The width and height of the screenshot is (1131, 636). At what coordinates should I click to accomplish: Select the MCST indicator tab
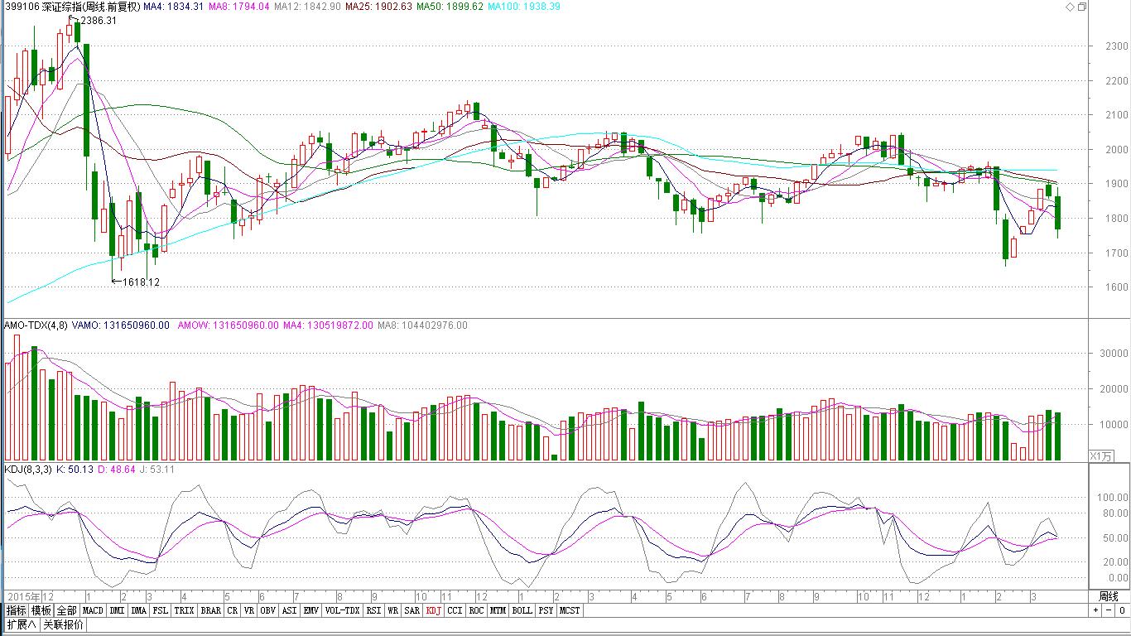click(x=570, y=611)
